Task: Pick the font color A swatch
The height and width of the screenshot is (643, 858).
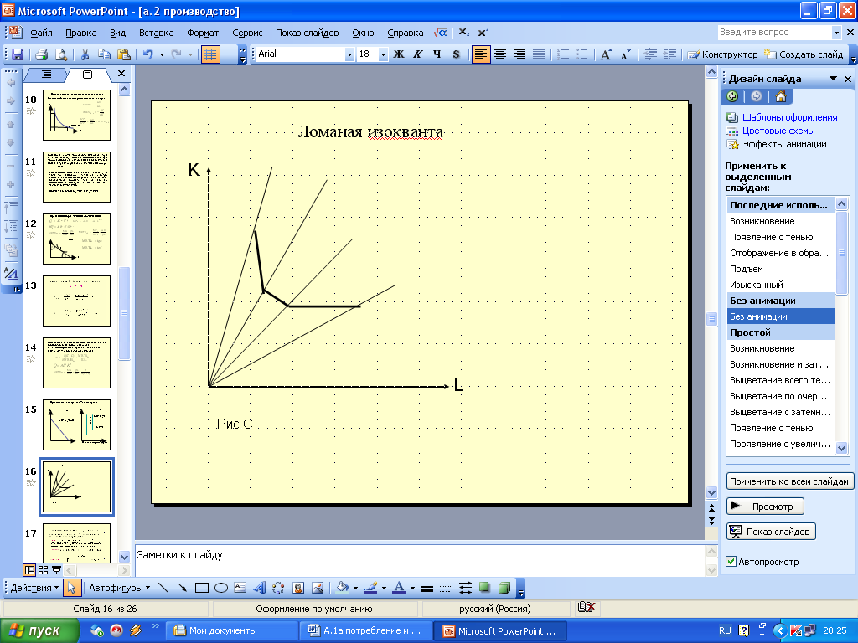Action: coord(399,588)
